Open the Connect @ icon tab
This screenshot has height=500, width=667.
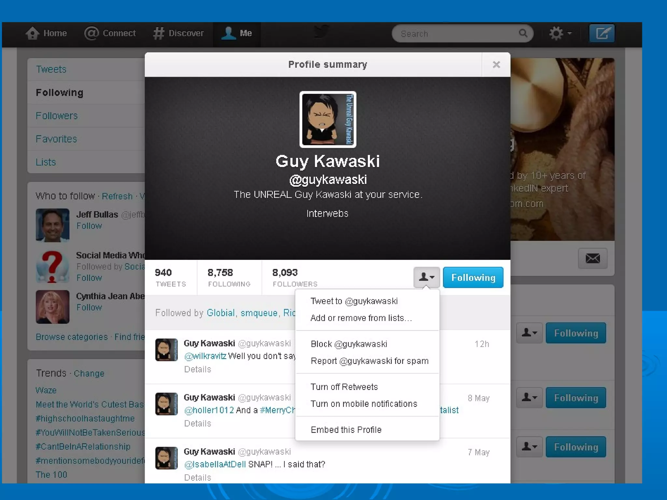click(91, 33)
